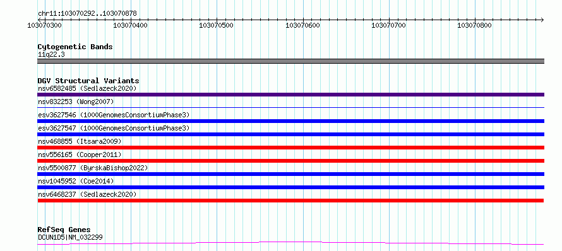562x251 pixels.
Task: Select the red bar under nsv468855
Action: (290, 148)
